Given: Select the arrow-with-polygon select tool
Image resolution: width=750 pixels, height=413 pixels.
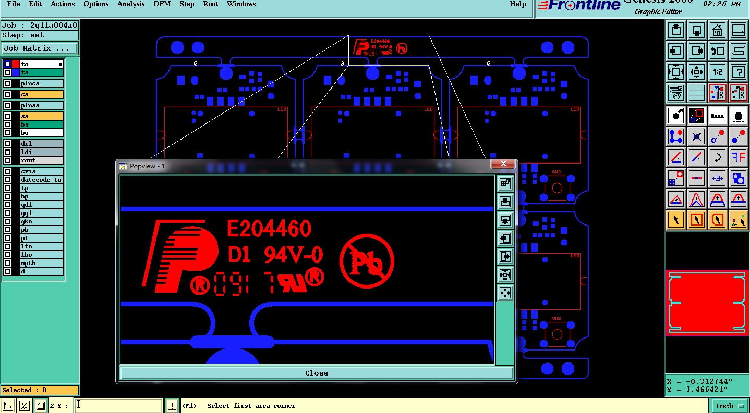Looking at the screenshot, I should (718, 220).
